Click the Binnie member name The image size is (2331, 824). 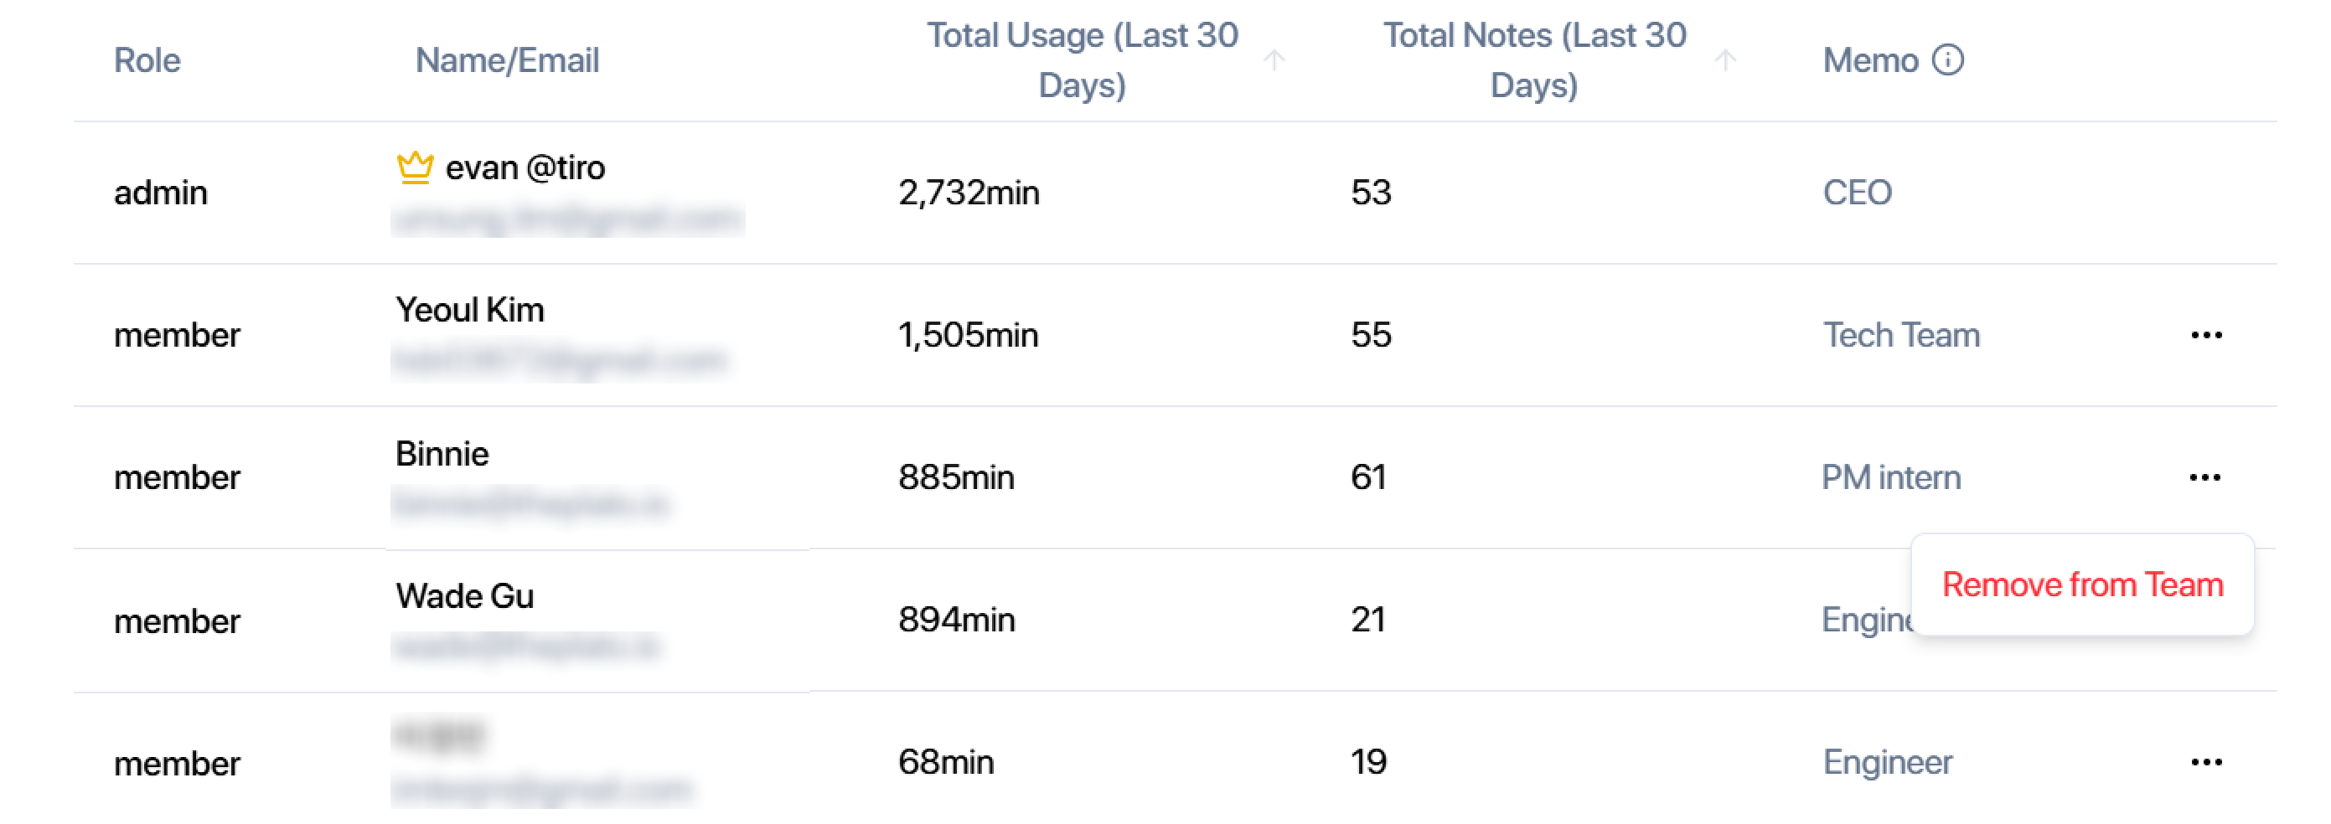pos(442,454)
